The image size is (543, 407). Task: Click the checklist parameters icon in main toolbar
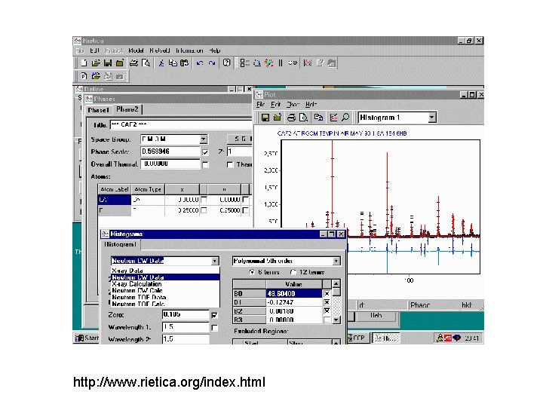click(x=245, y=63)
